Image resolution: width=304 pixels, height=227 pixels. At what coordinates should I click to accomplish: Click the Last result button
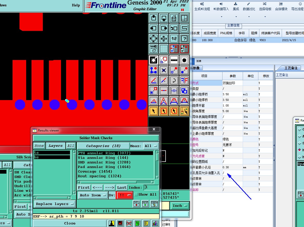pos(122,187)
